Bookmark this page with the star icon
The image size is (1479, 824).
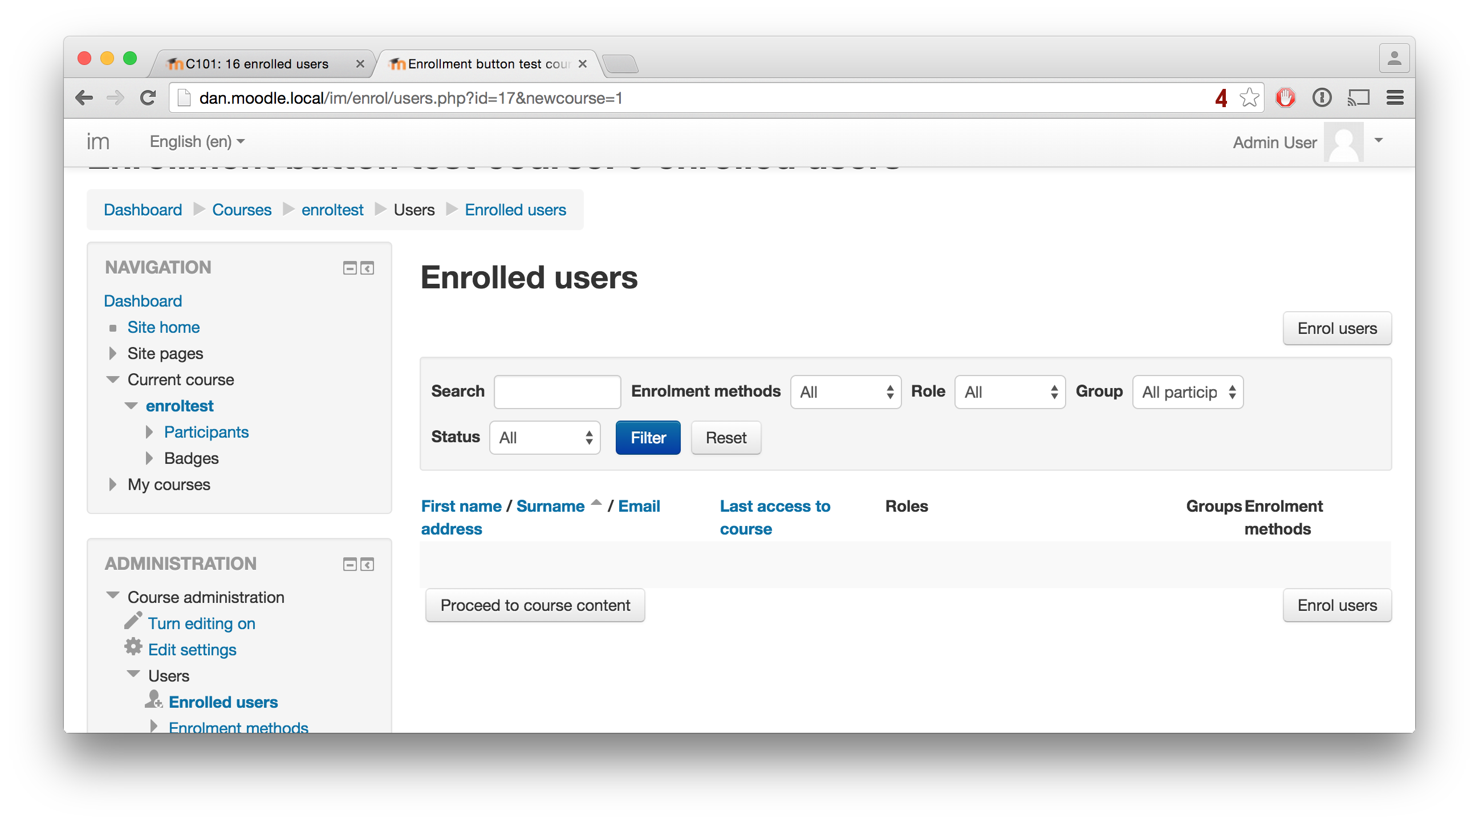pyautogui.click(x=1249, y=98)
